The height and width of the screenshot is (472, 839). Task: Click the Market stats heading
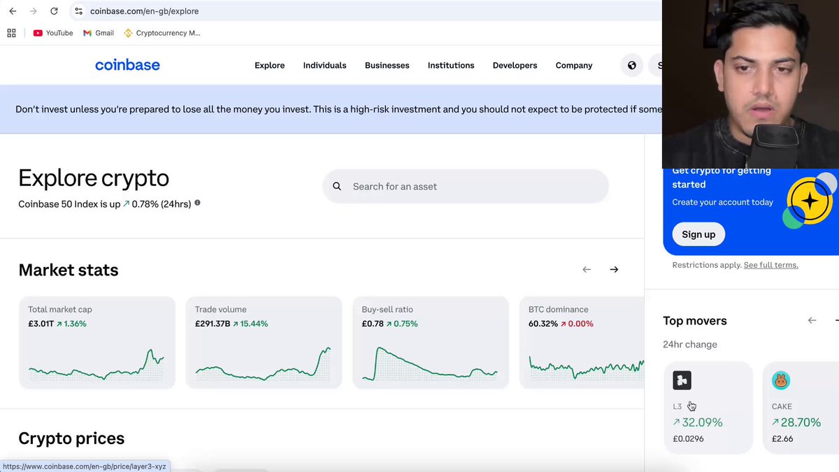tap(69, 270)
